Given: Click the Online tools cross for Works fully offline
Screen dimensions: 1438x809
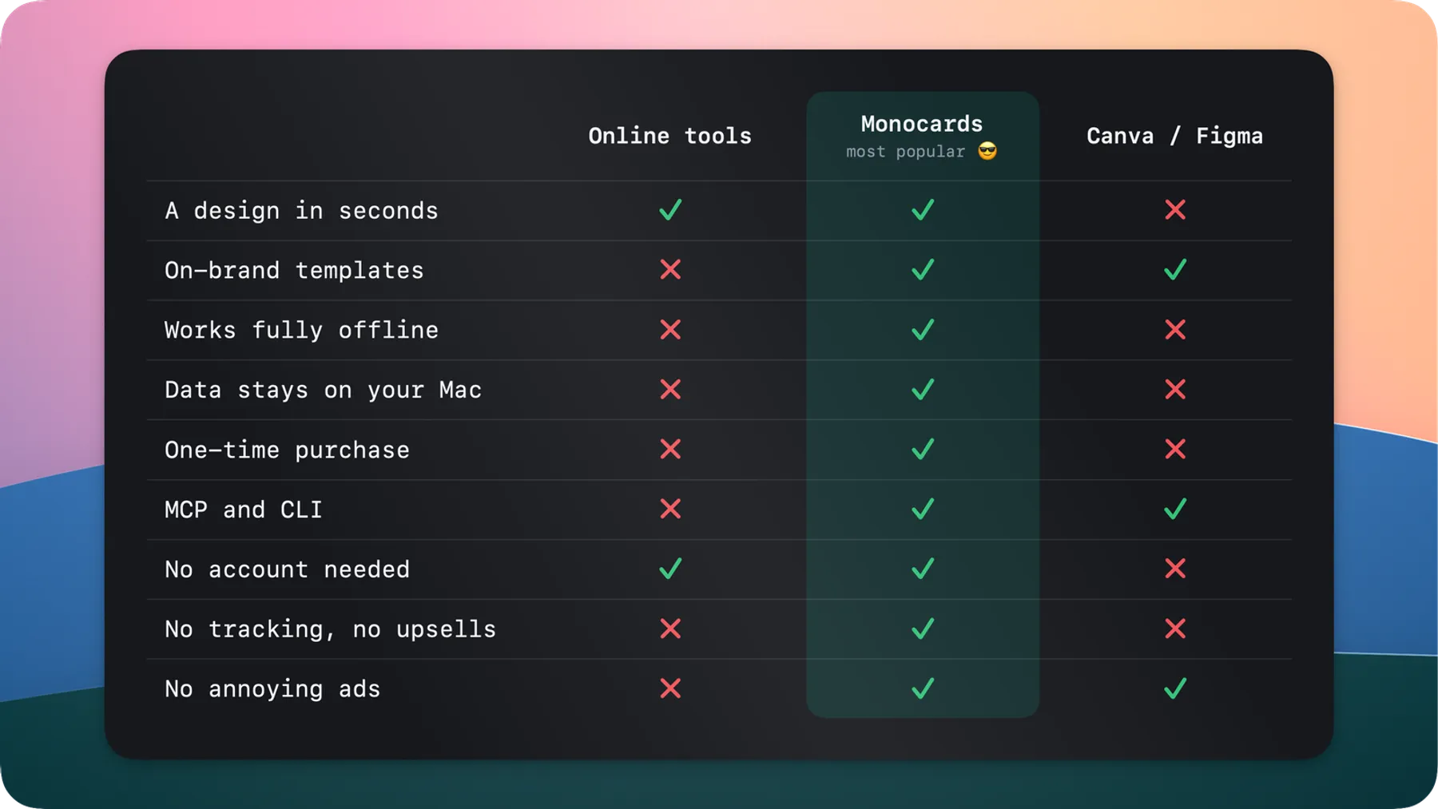Looking at the screenshot, I should click(670, 330).
